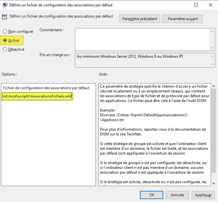This screenshot has width=218, height=202.
Task: Click the window title bar icon
Action: 5,5
